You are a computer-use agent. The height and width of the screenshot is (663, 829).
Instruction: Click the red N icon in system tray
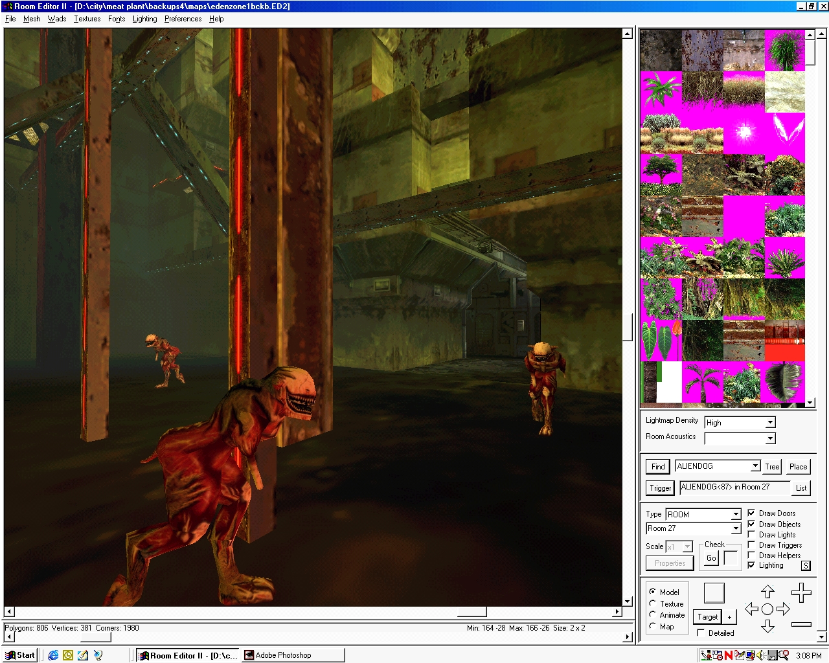(x=729, y=655)
